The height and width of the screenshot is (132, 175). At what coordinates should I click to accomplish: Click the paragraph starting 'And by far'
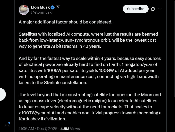coord(90,70)
